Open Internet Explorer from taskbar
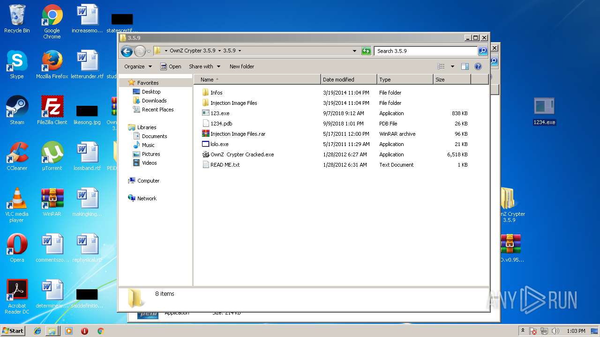This screenshot has height=337, width=600. pyautogui.click(x=37, y=331)
